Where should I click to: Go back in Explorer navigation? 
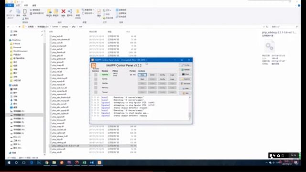click(8, 27)
